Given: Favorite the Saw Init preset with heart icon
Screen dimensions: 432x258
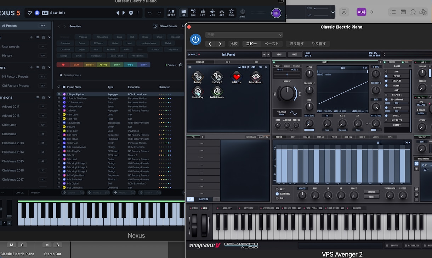Looking at the screenshot, I should tap(30, 13).
